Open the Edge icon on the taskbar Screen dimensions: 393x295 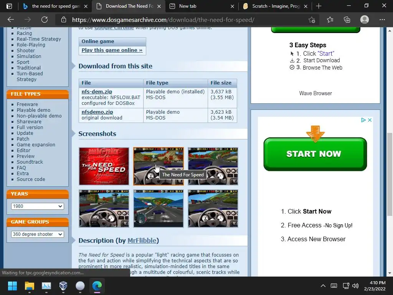[97, 286]
